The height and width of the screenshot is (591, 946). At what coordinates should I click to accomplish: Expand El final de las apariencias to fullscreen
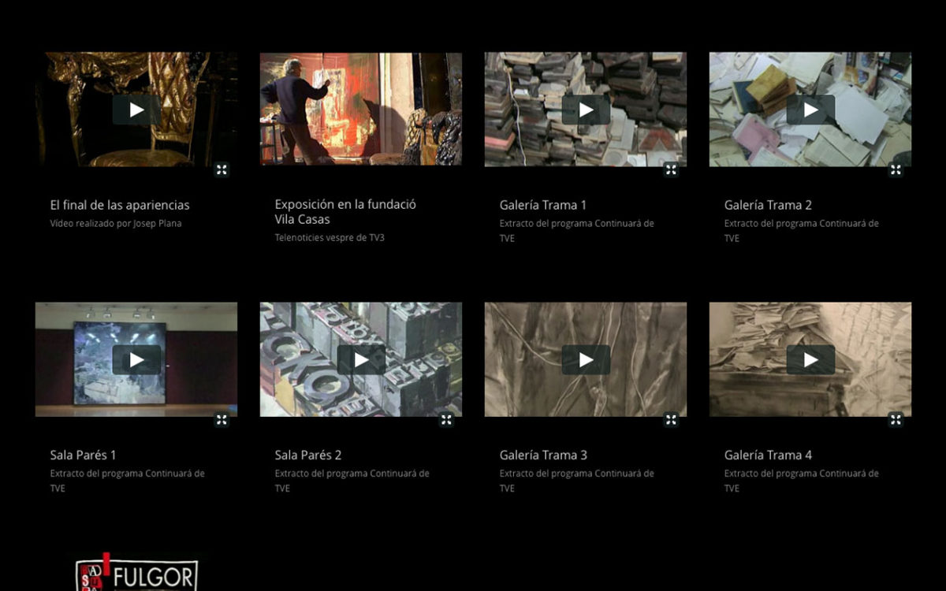click(x=222, y=169)
